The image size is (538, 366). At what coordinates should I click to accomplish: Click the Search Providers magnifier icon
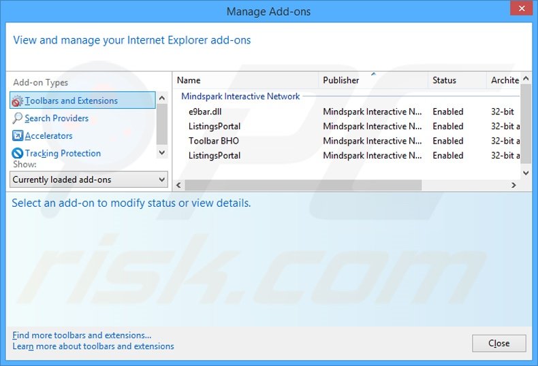coord(18,118)
